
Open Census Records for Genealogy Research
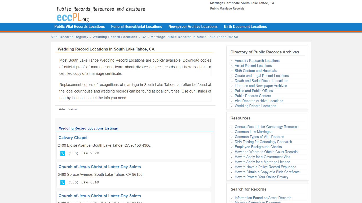(x=267, y=127)
